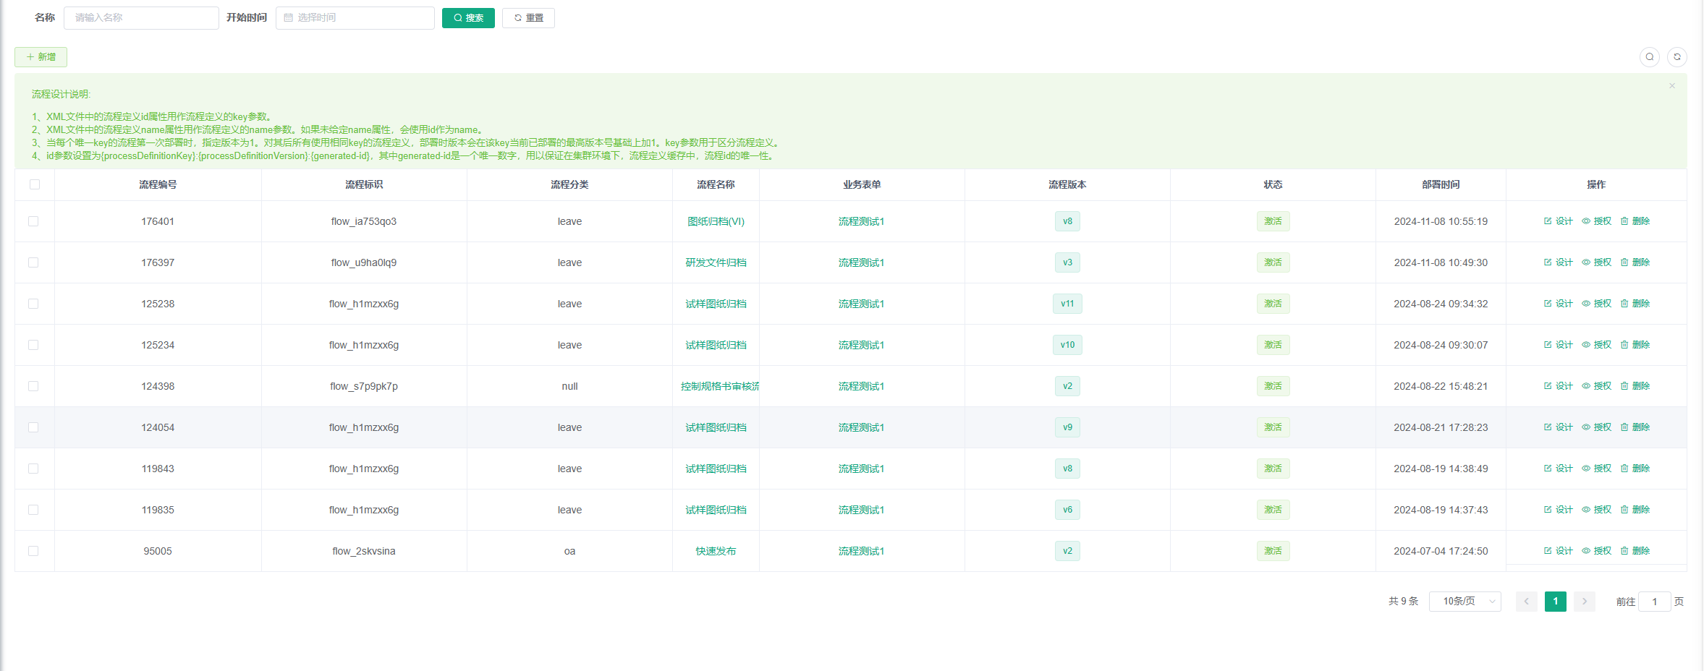Toggle the select-all checkbox in table header
This screenshot has width=1704, height=671.
coord(34,184)
